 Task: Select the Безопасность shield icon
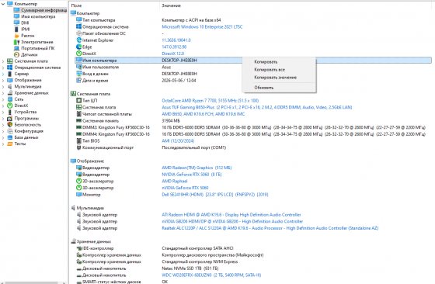pos(9,125)
